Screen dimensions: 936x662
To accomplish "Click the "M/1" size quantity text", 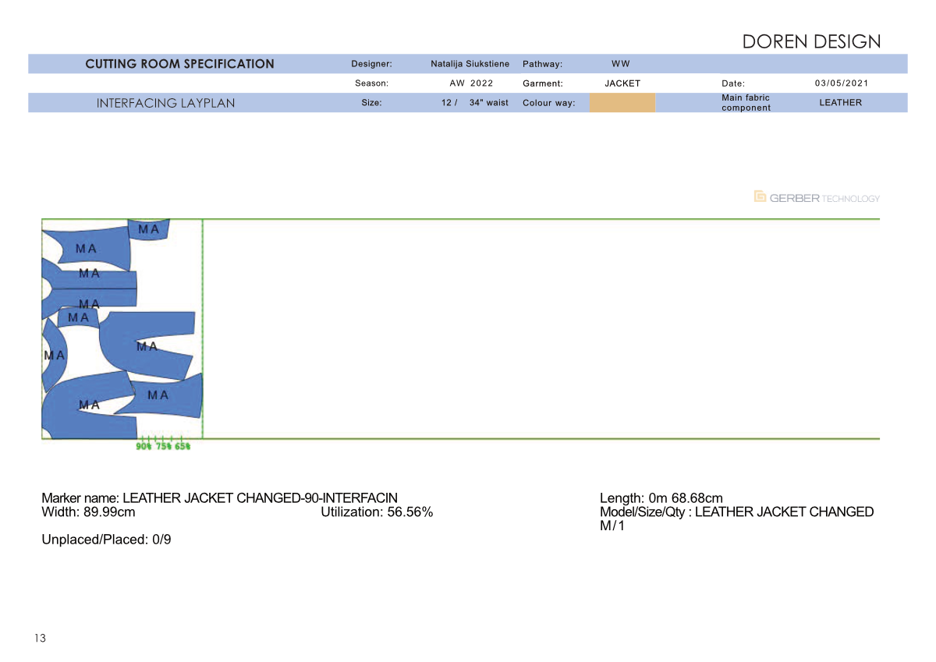I will [x=612, y=526].
